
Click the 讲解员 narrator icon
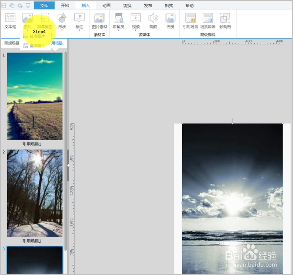[x=118, y=18]
